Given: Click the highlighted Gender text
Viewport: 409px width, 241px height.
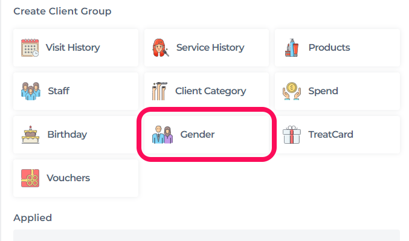Looking at the screenshot, I should pos(198,135).
